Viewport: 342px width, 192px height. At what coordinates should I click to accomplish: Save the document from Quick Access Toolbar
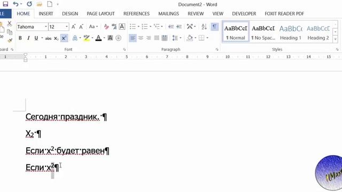pyautogui.click(x=5, y=4)
